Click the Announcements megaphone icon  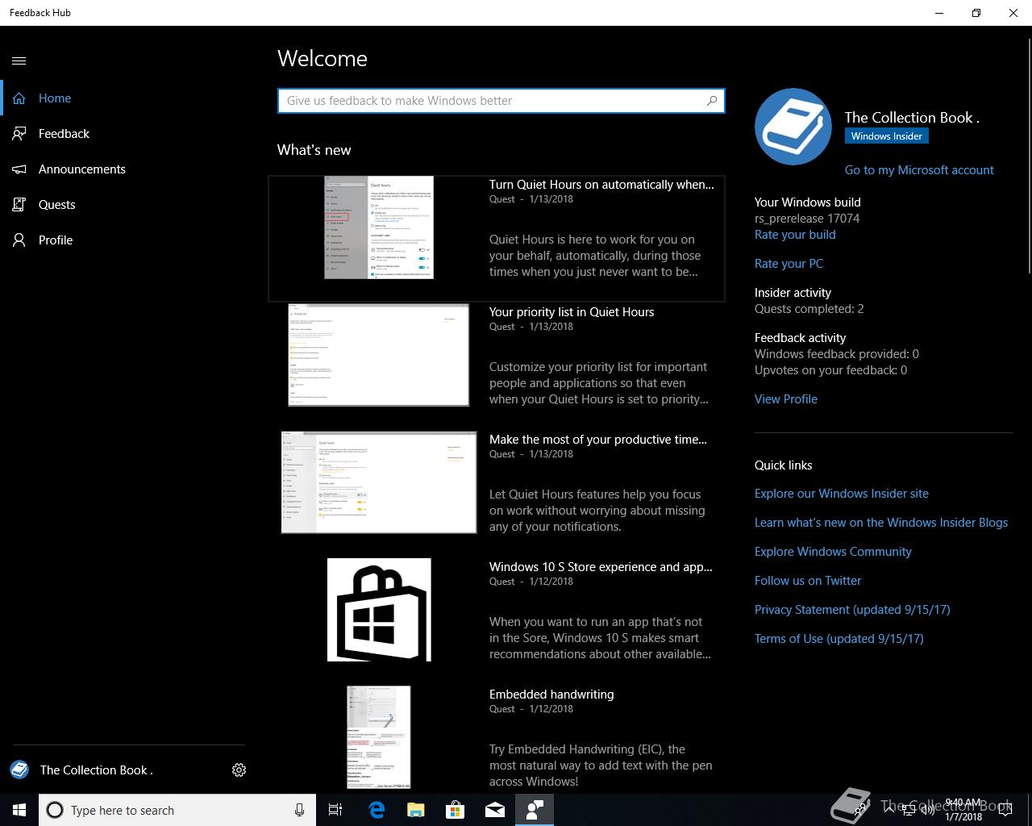[19, 169]
